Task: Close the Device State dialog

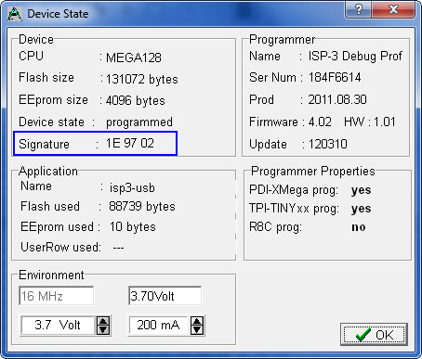Action: coord(393,9)
